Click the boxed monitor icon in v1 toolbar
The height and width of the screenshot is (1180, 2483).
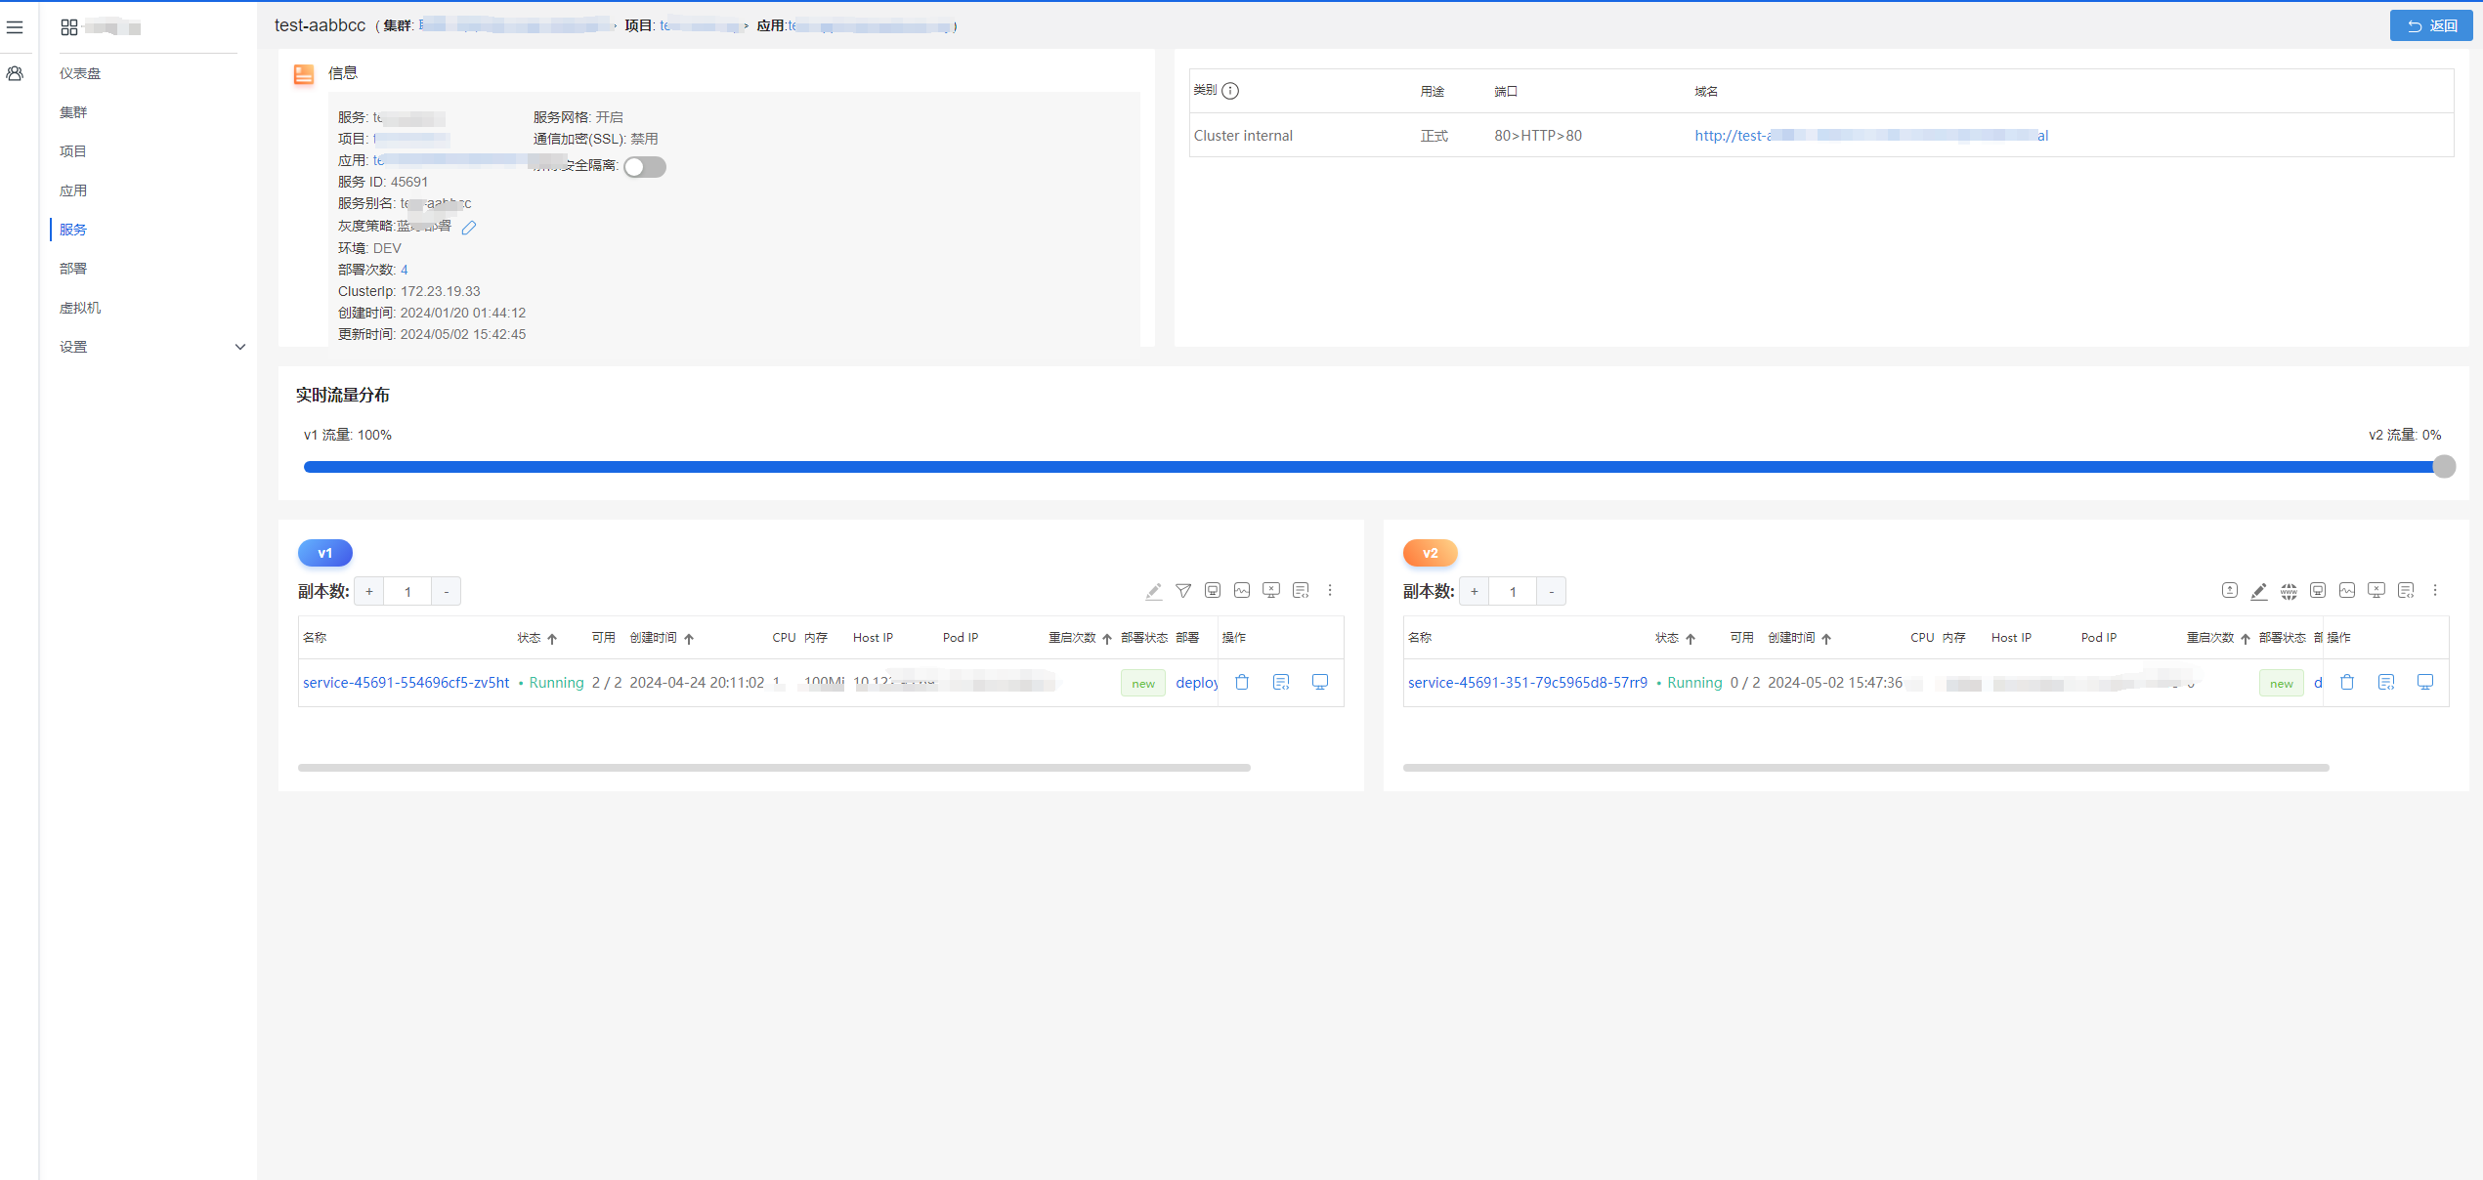(1213, 590)
